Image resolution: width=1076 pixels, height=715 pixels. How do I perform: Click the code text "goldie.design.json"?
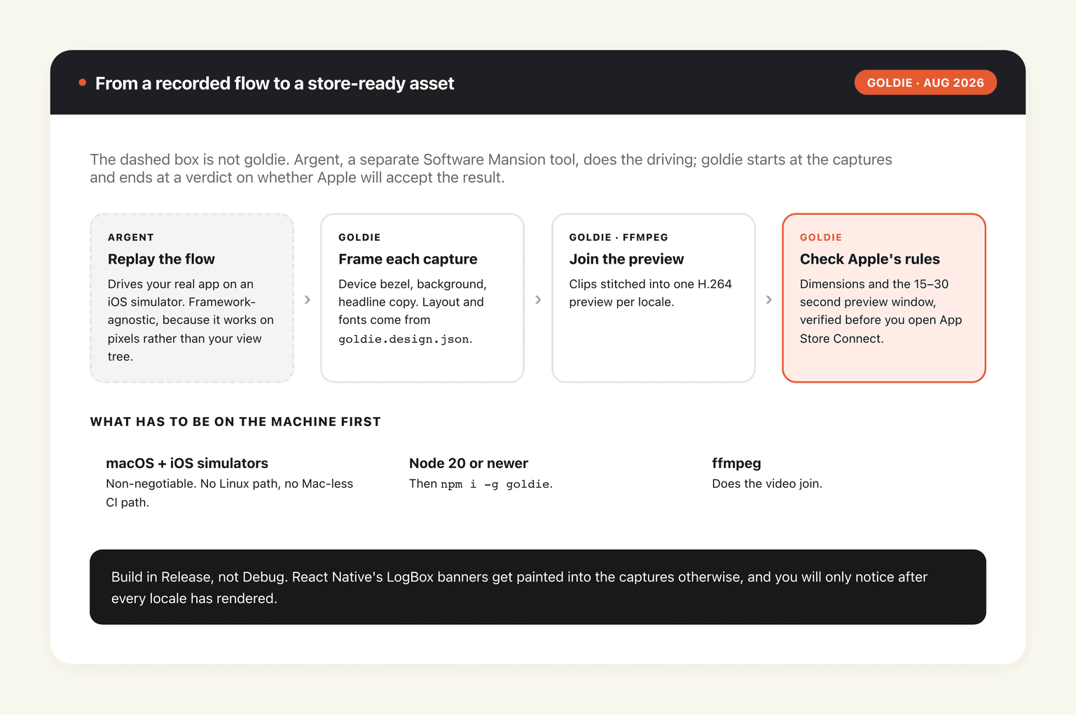tap(403, 339)
